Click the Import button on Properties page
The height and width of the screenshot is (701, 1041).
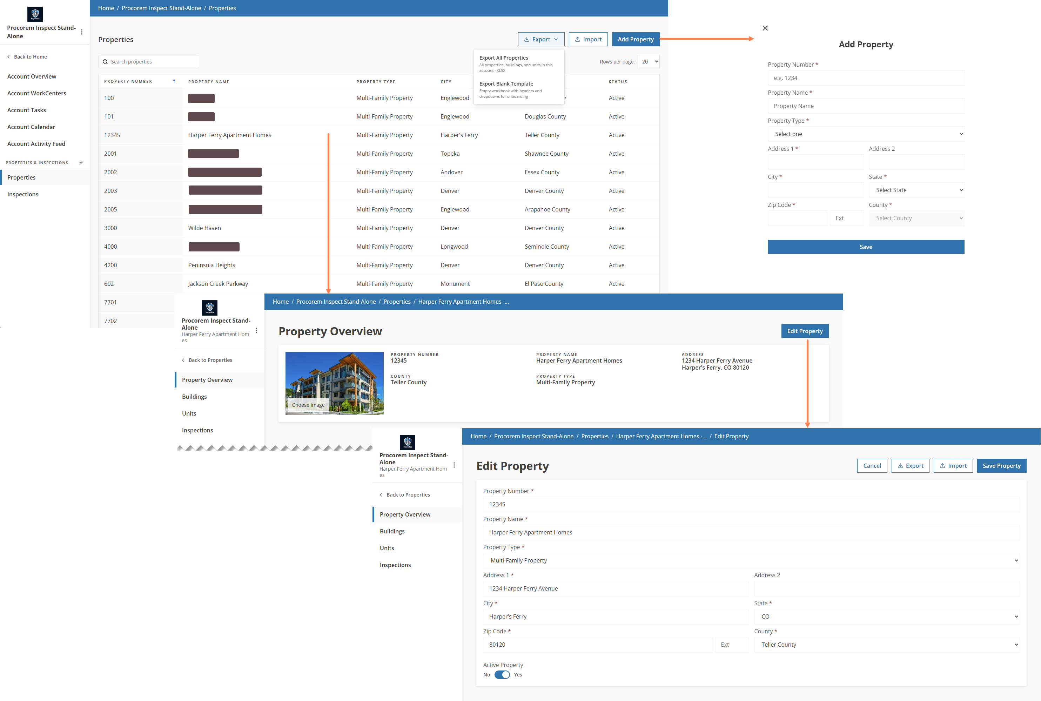(588, 39)
